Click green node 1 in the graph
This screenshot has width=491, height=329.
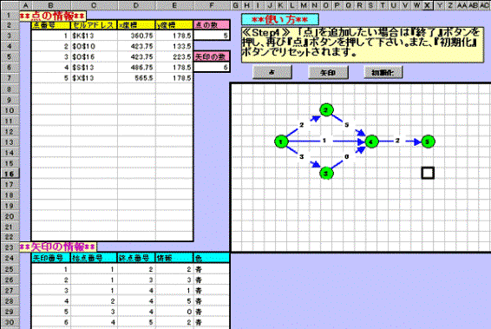[281, 141]
